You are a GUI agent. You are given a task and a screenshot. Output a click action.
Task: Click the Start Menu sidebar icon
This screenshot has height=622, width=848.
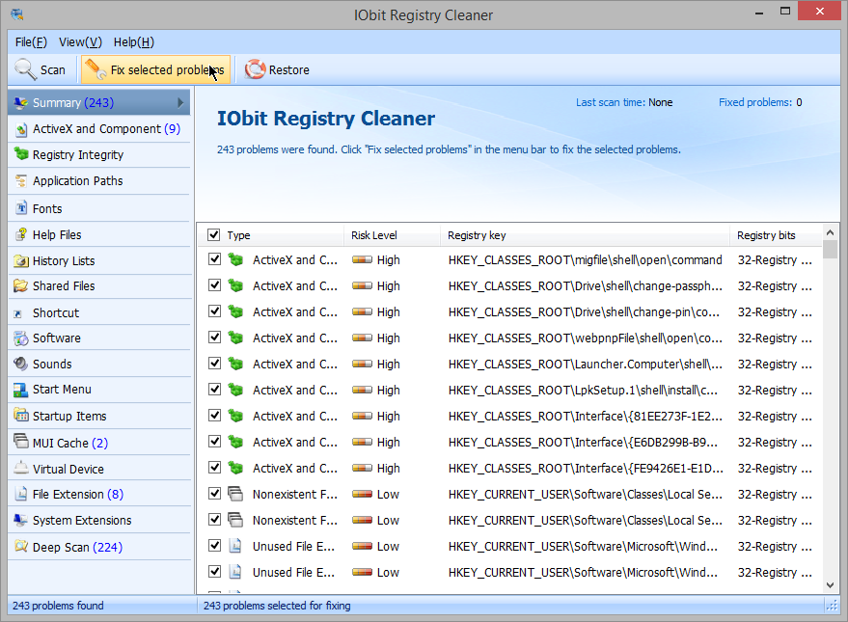(21, 390)
